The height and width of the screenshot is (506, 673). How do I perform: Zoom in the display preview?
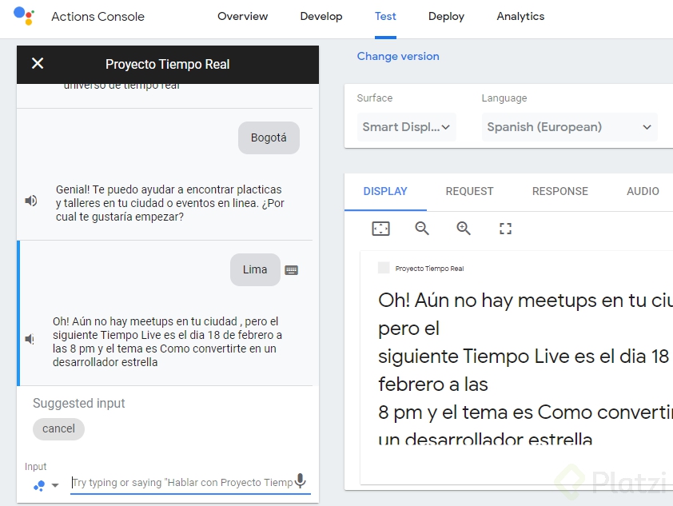click(464, 229)
